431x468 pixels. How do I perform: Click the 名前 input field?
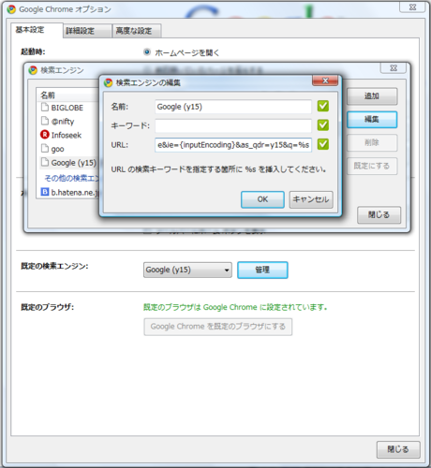tap(233, 107)
